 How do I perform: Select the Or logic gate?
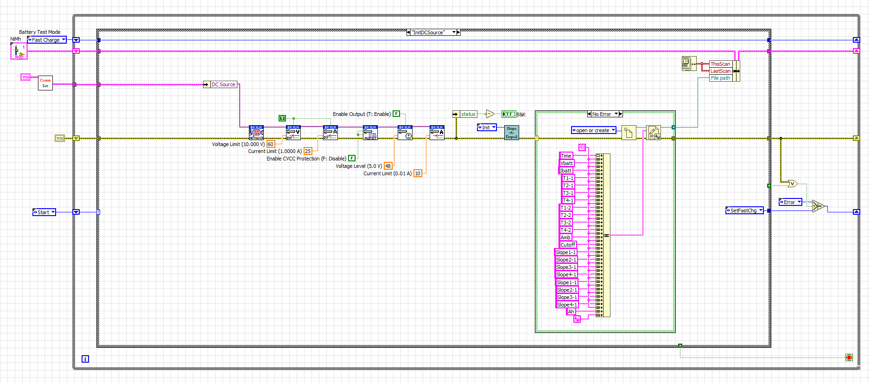point(792,184)
